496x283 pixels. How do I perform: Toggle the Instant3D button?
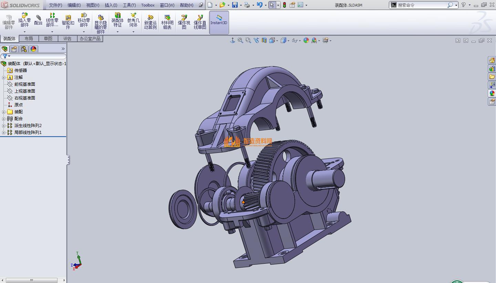pyautogui.click(x=219, y=22)
